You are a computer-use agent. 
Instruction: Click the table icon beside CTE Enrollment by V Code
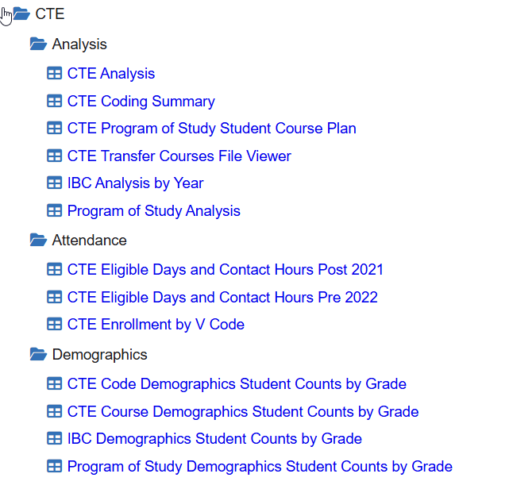tap(54, 325)
